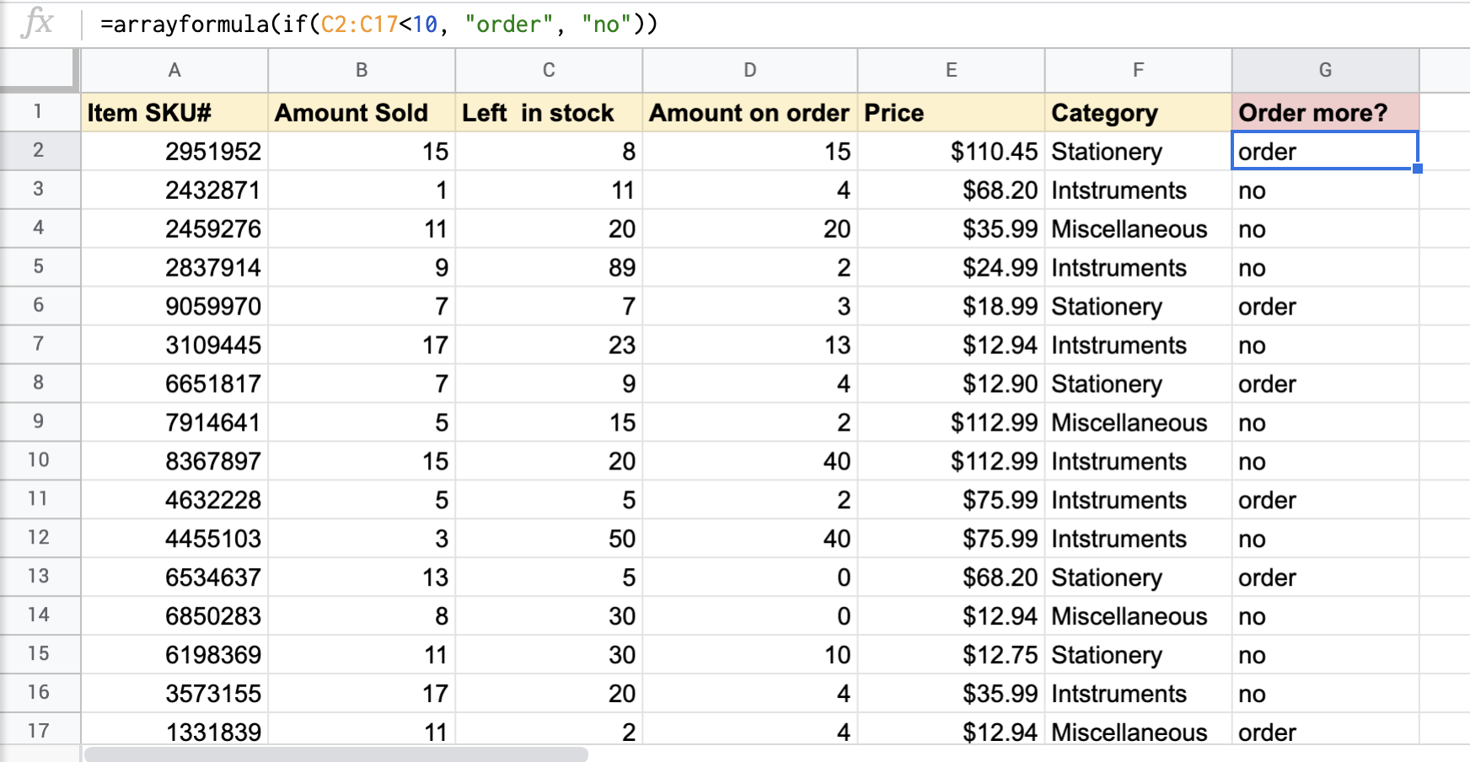The height and width of the screenshot is (762, 1470).
Task: Click 'order' result in SKU 1331839 row
Action: tap(1326, 730)
